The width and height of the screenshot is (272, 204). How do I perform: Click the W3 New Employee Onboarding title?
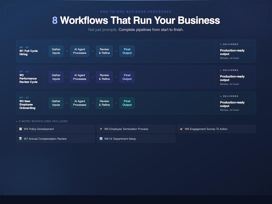tap(27, 104)
